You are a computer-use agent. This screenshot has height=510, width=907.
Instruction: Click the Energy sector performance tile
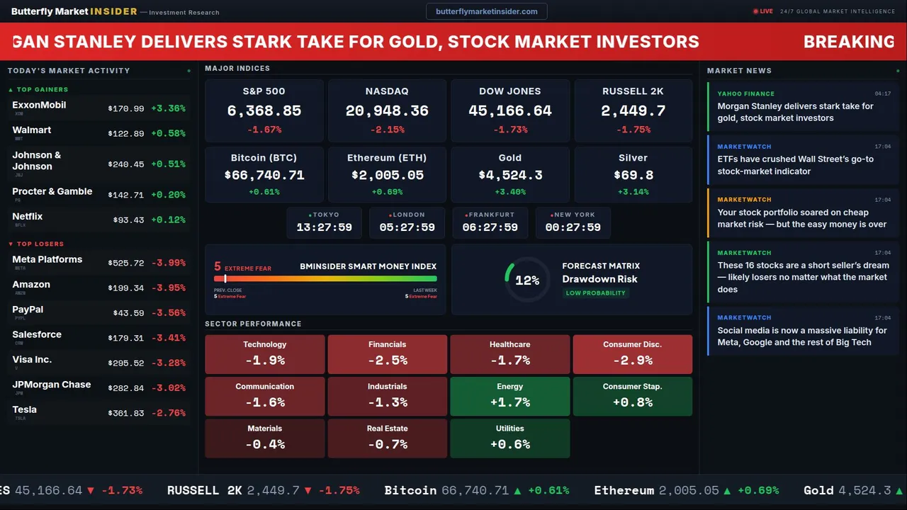click(x=510, y=396)
